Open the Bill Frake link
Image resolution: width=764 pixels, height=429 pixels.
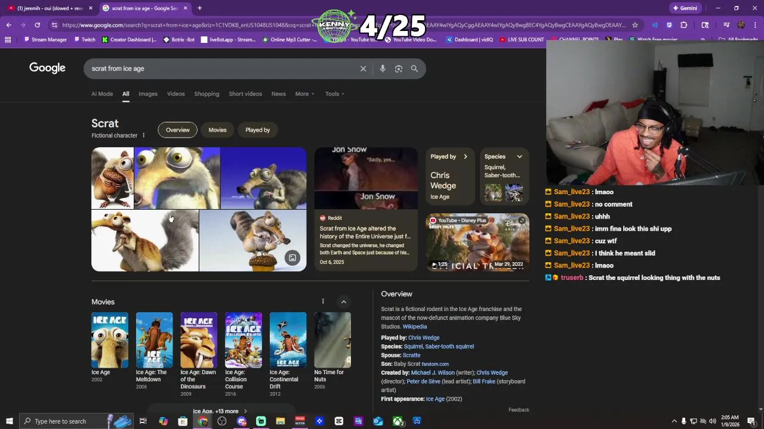click(484, 381)
